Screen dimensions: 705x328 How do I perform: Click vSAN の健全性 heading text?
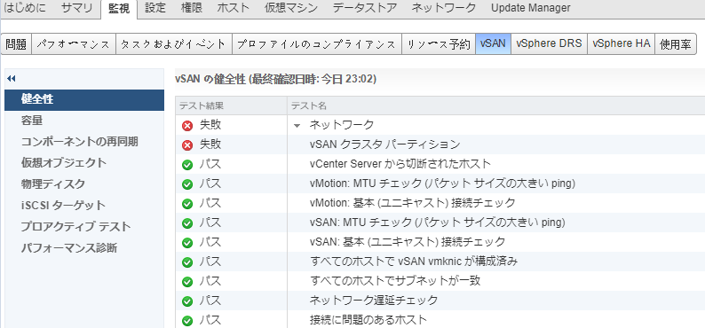pos(275,80)
